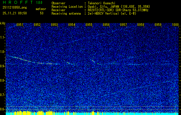Click the 0.6 kHz axis label
The image size is (181, 115).
[3, 109]
